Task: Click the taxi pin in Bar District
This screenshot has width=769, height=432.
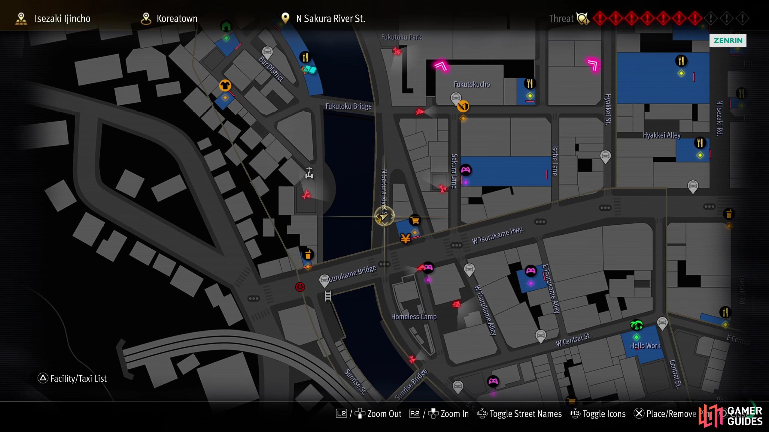Action: (267, 53)
